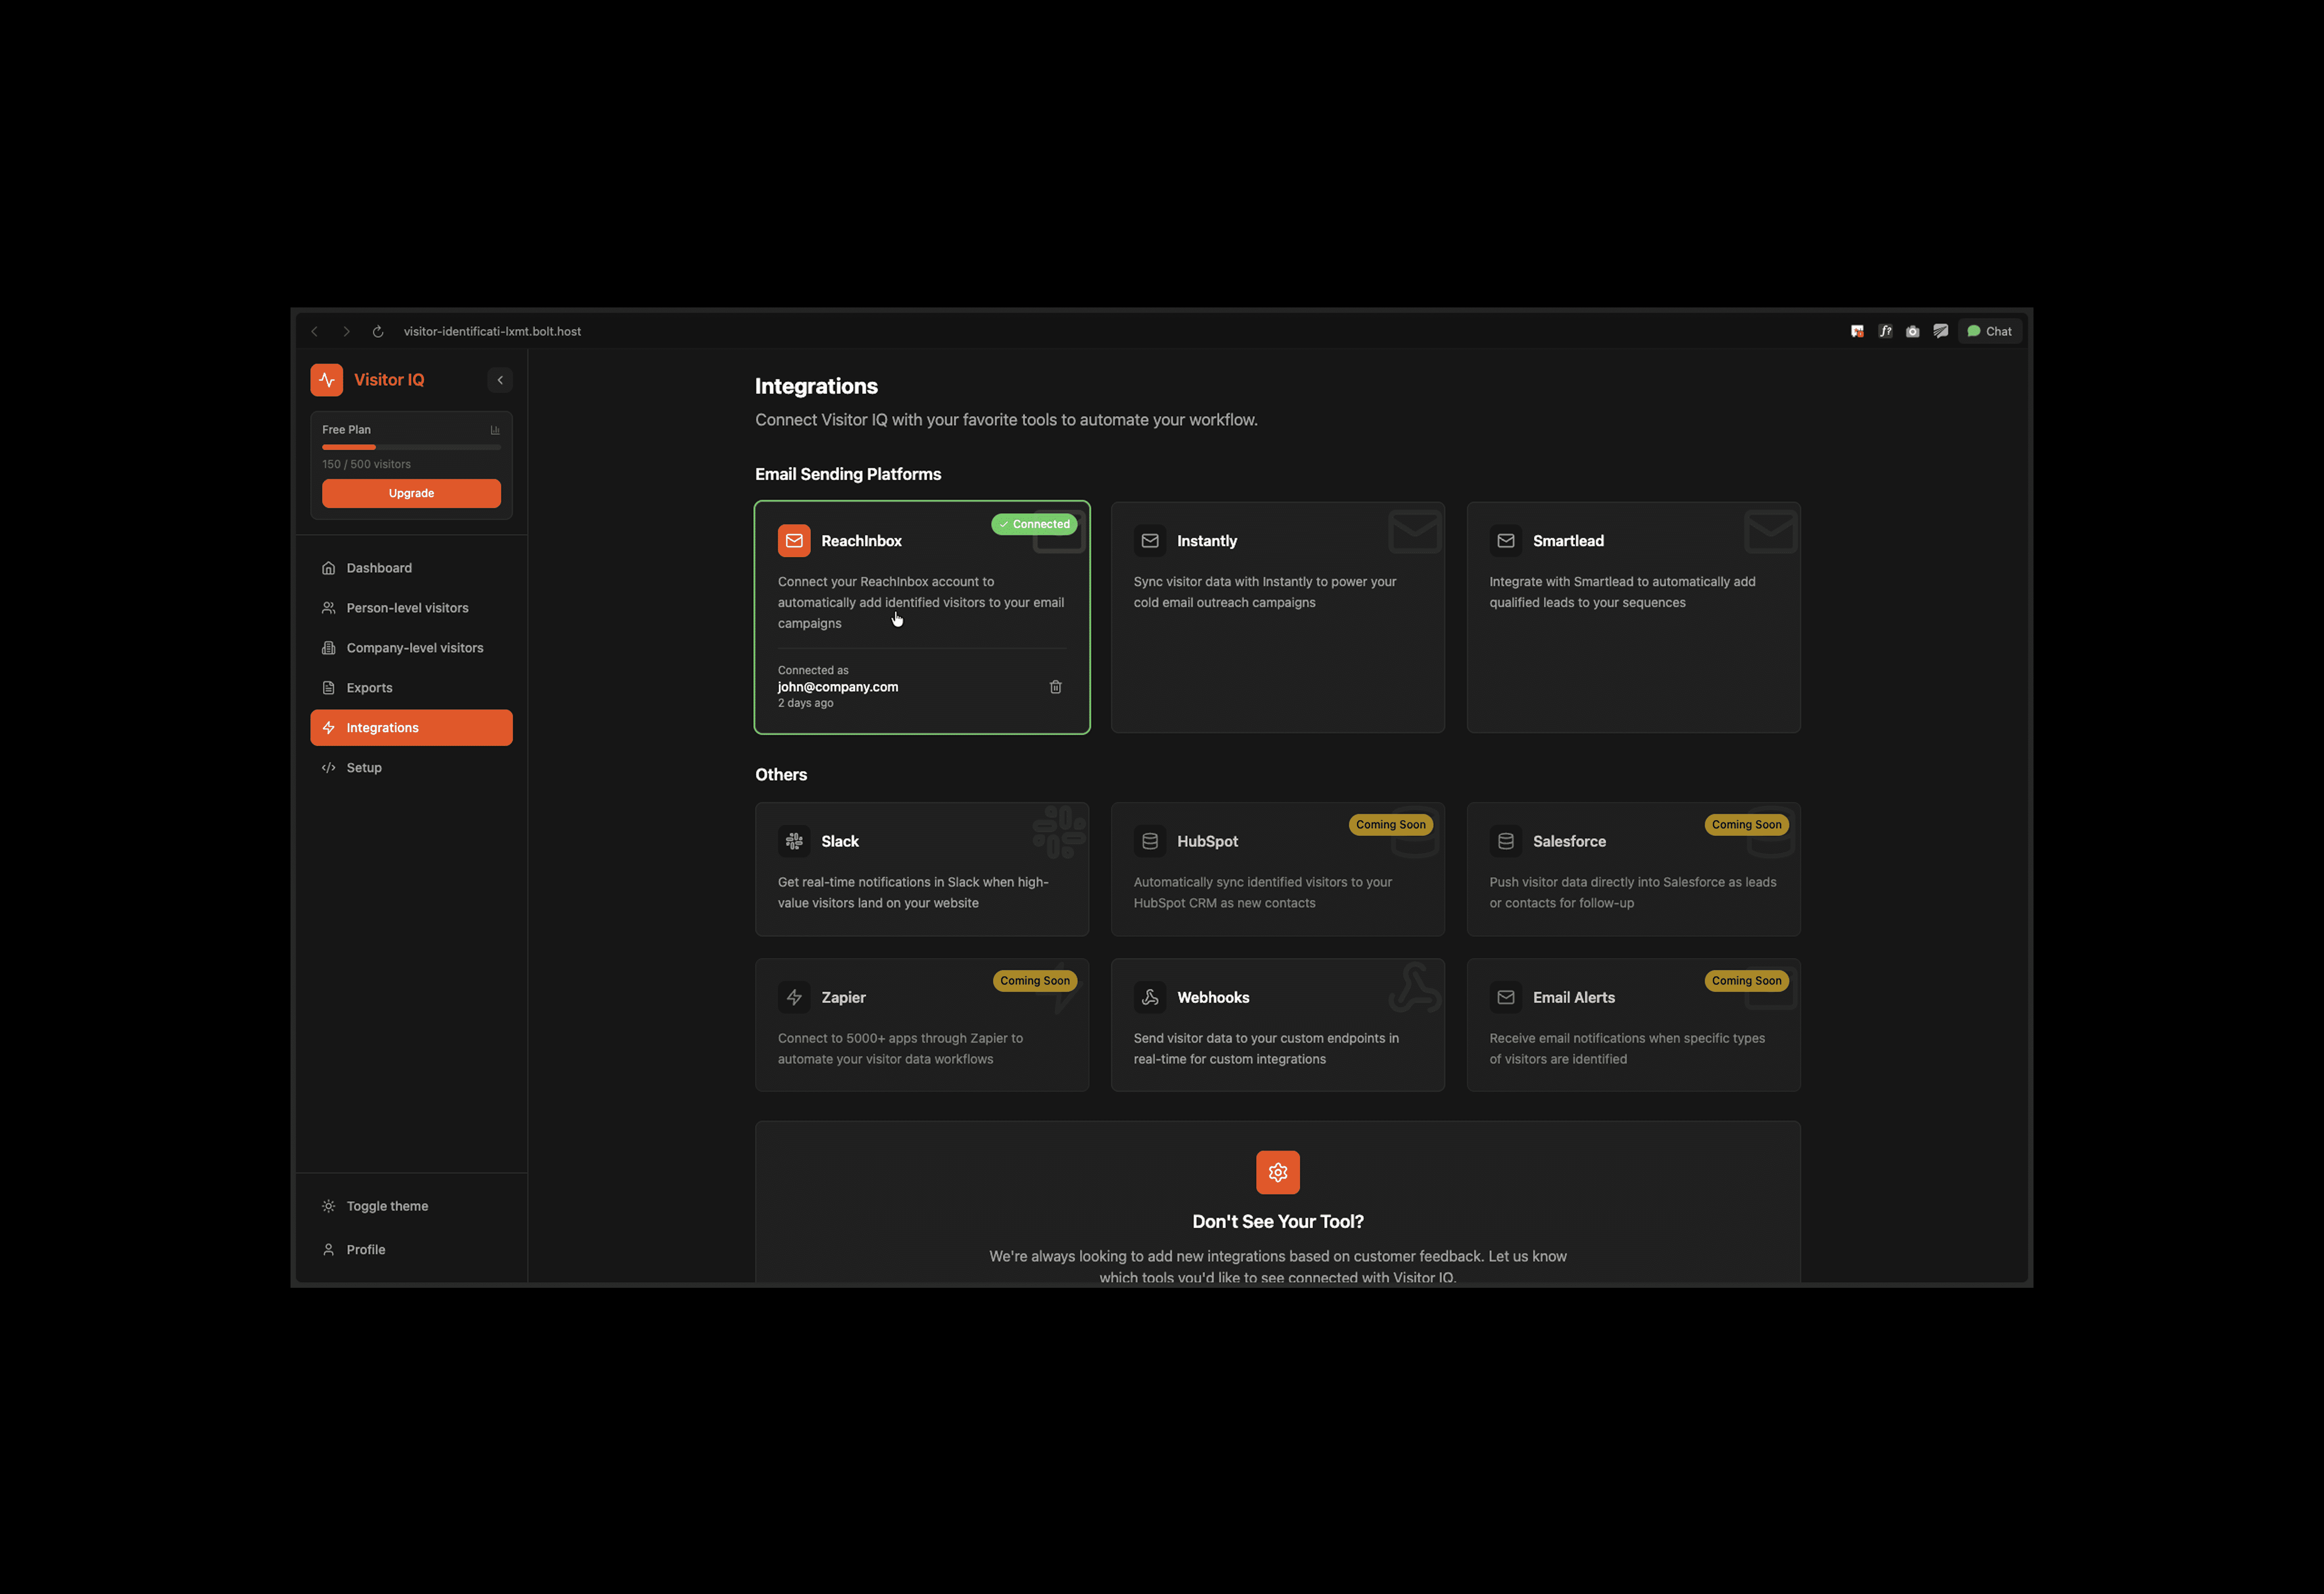Open the Dashboard menu item
Screen dimensions: 2324x1594
[379, 568]
